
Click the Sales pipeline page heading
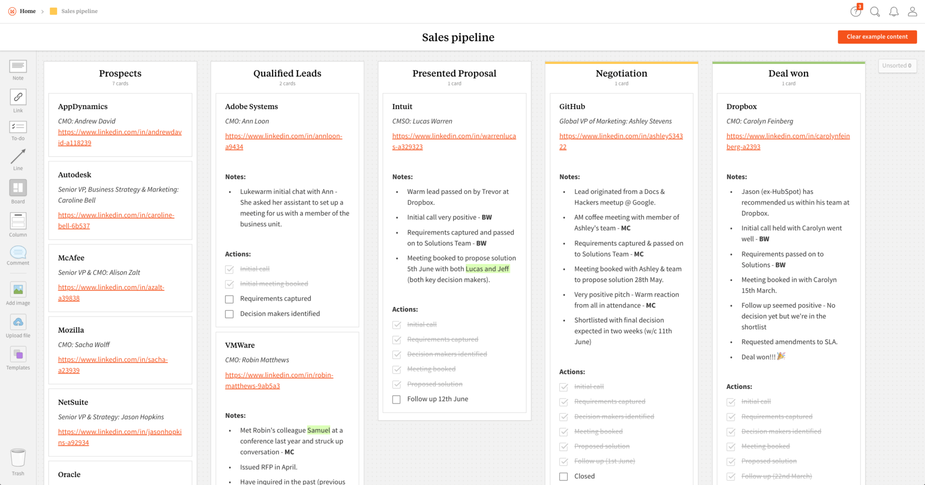(458, 37)
